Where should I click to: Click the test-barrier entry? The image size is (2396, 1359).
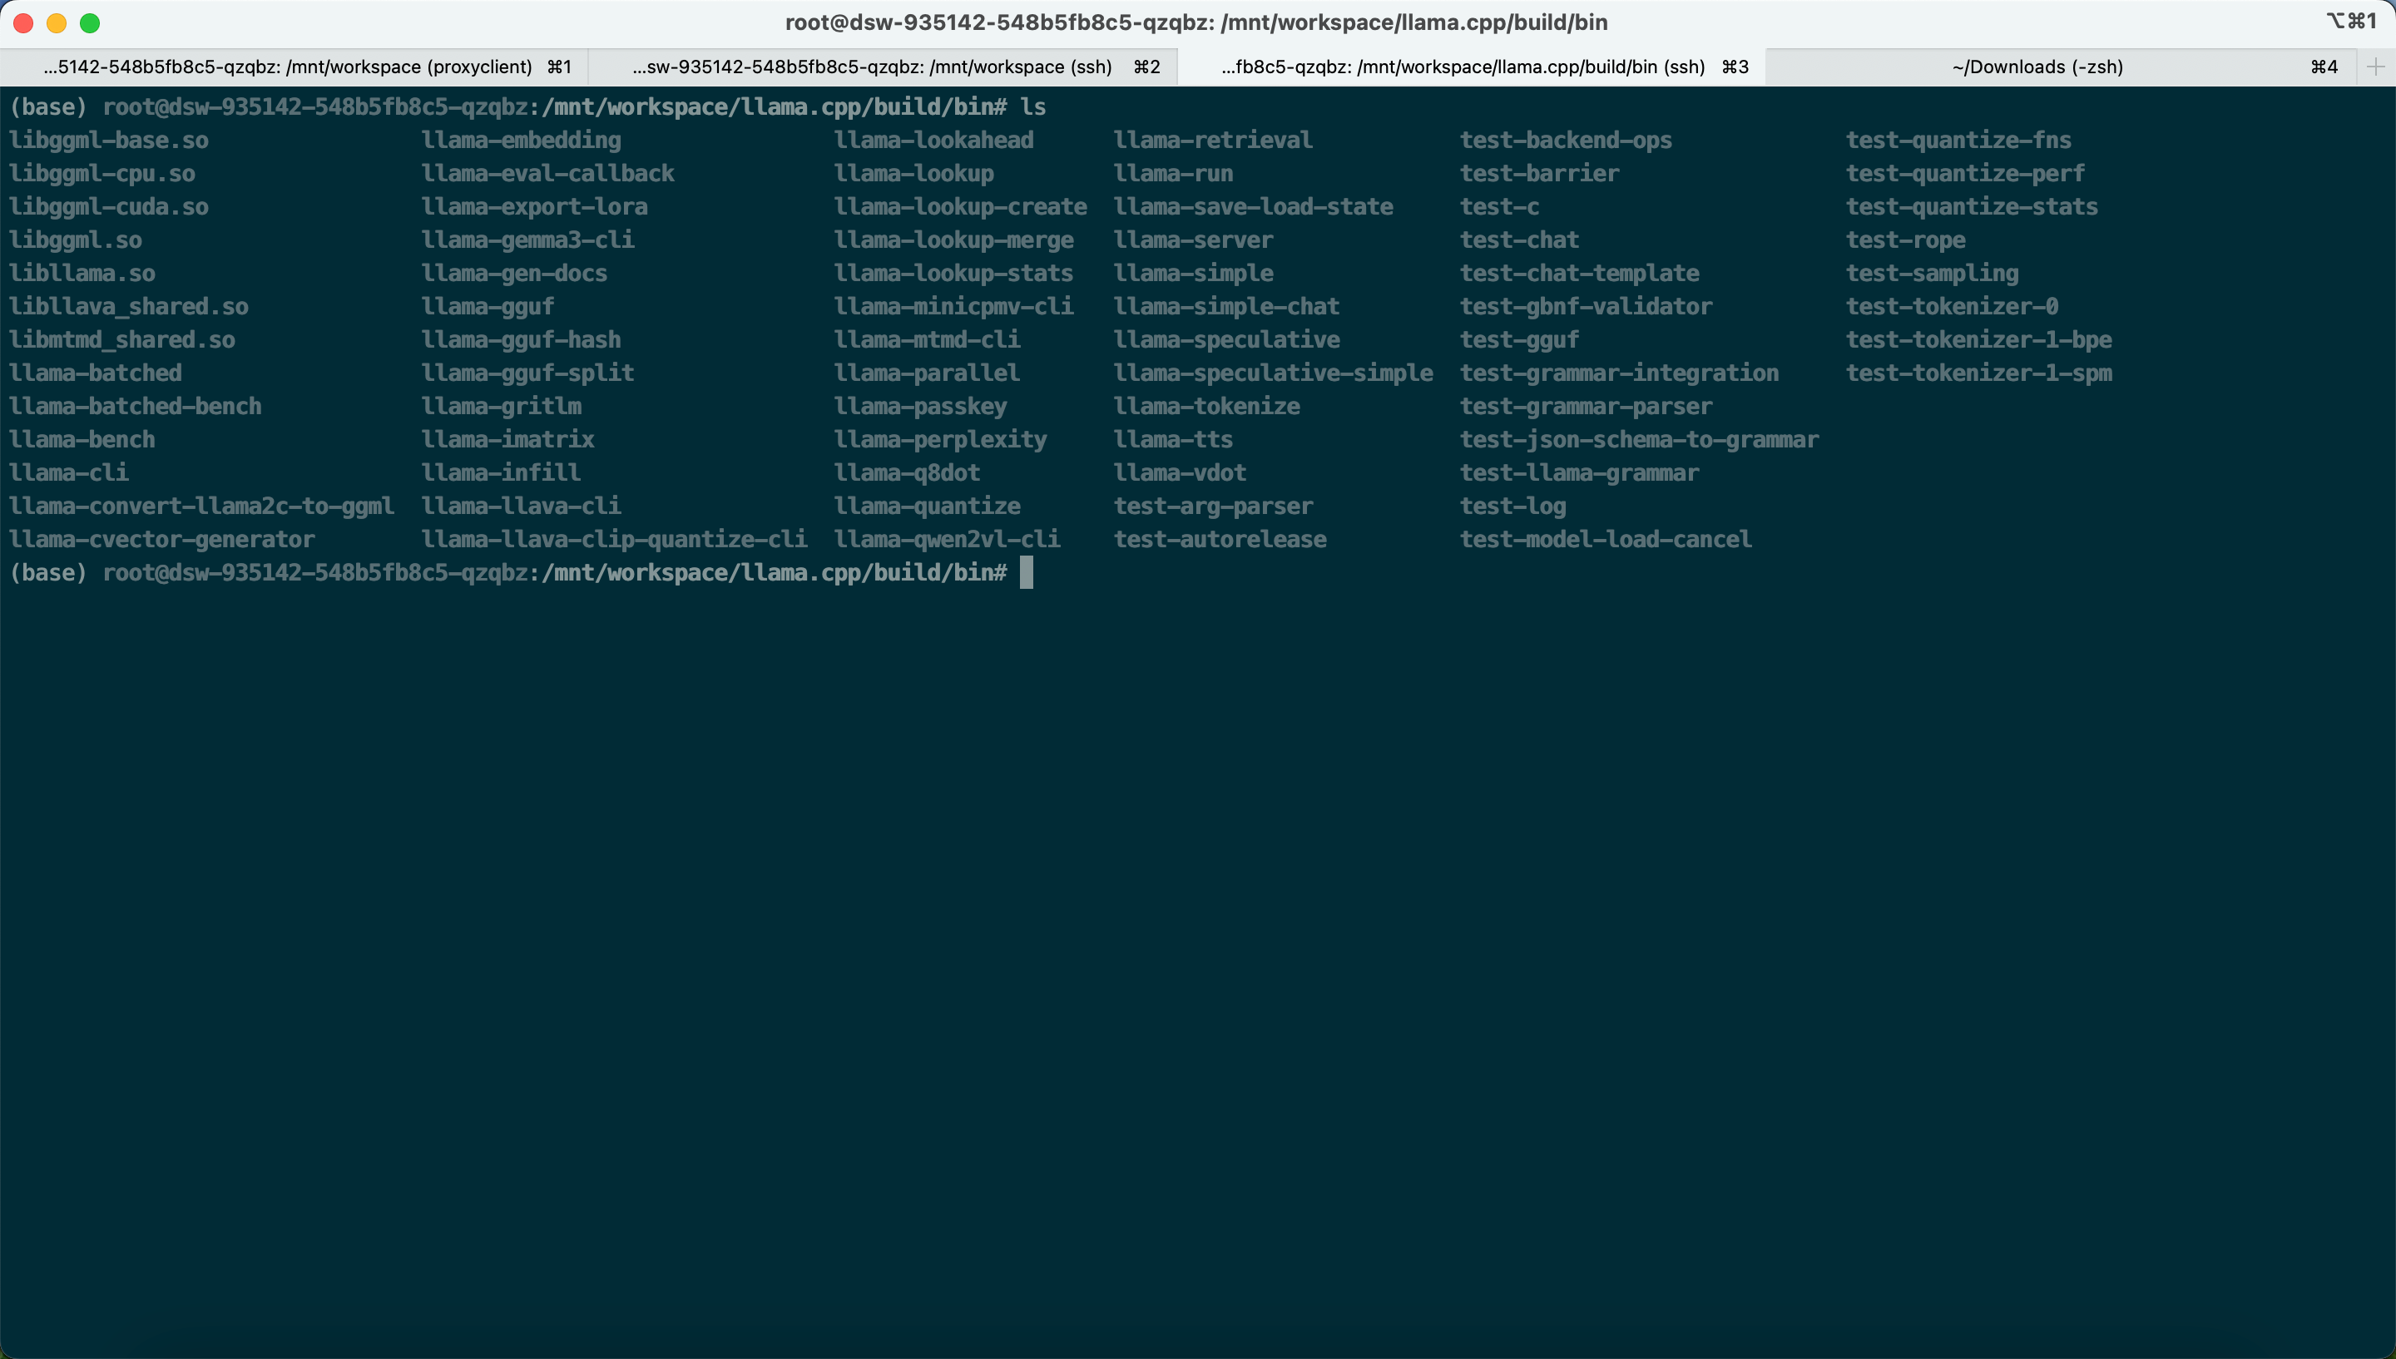coord(1540,174)
